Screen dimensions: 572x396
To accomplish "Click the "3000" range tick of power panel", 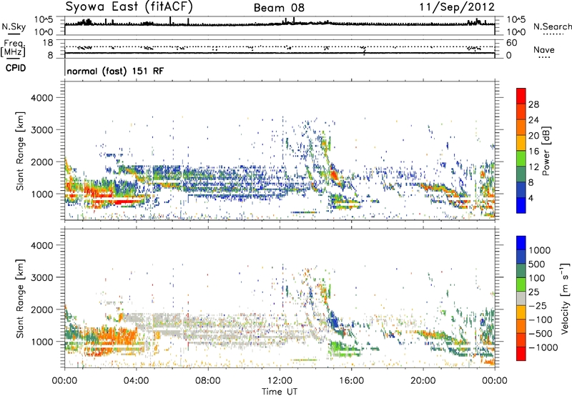I will pos(42,130).
